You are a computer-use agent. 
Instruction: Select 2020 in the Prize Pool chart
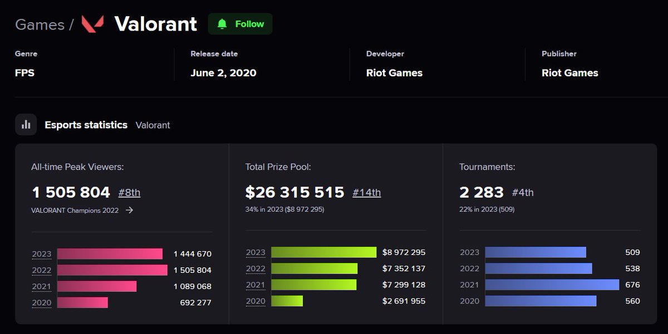pos(256,301)
